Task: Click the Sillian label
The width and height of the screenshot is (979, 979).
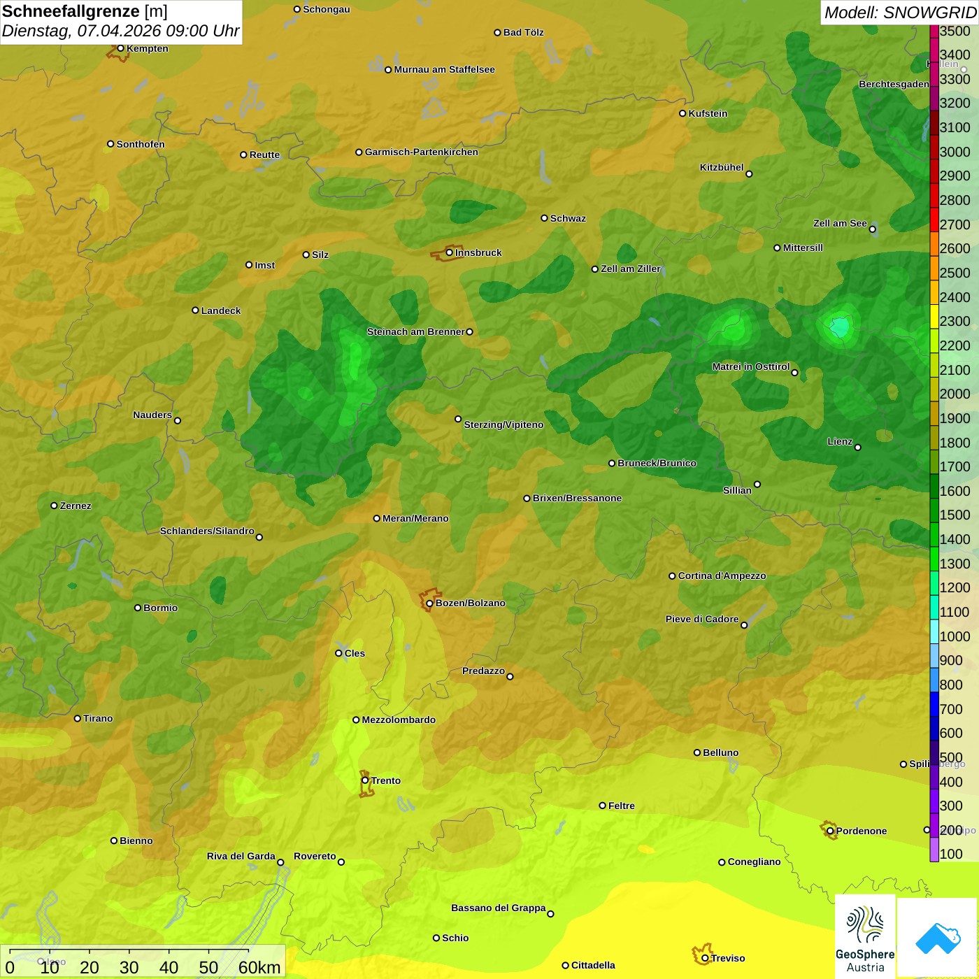Action: click(737, 490)
